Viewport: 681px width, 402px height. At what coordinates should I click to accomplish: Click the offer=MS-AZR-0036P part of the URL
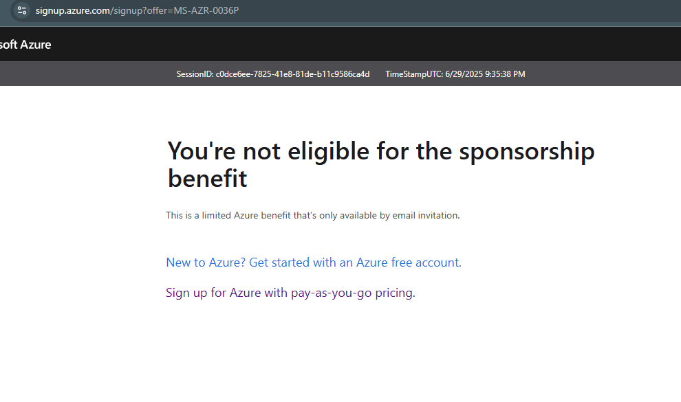point(193,10)
